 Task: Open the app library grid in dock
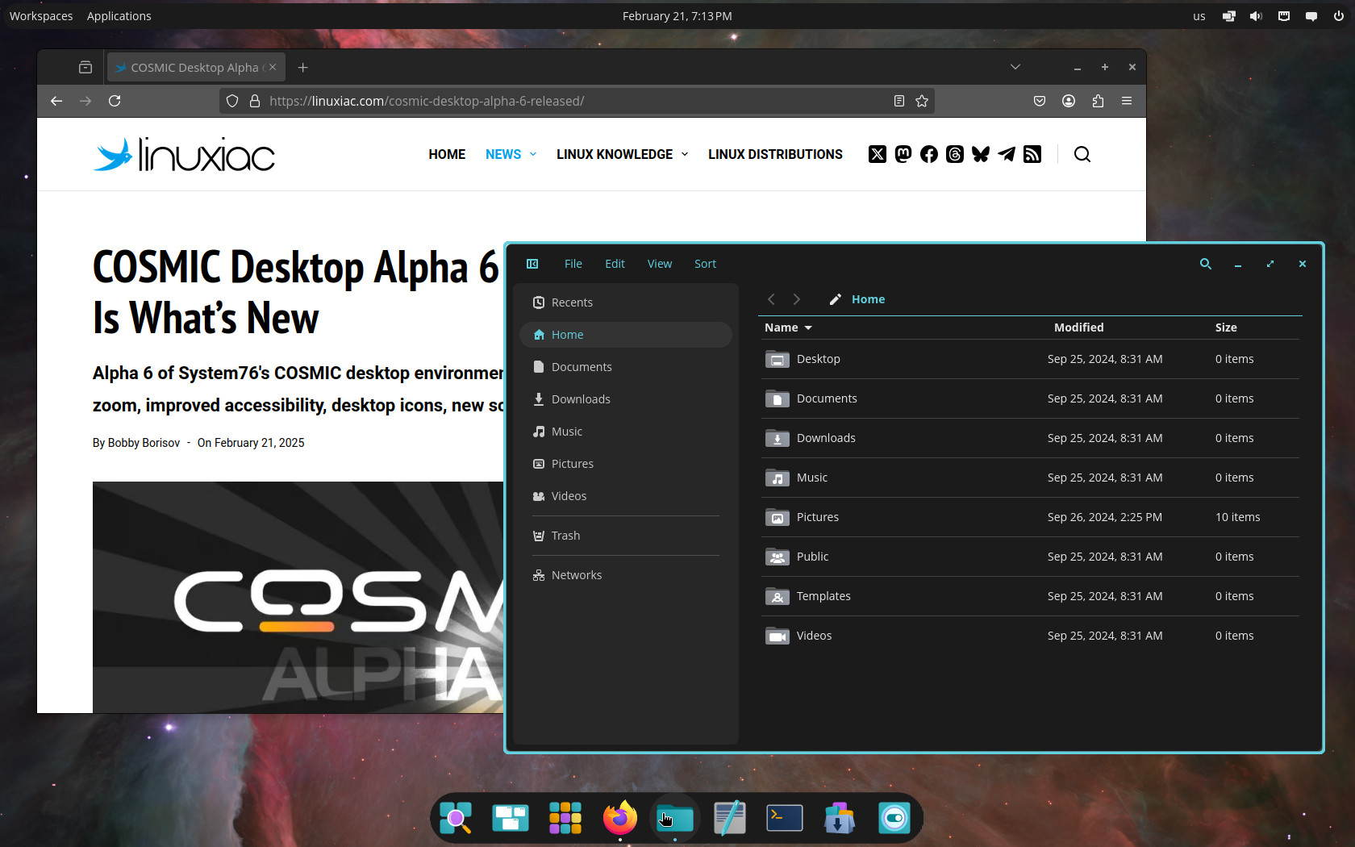[x=565, y=818]
